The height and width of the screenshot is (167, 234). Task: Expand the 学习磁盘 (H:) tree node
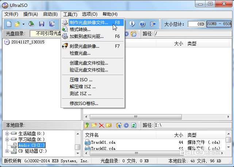[x=7, y=139]
